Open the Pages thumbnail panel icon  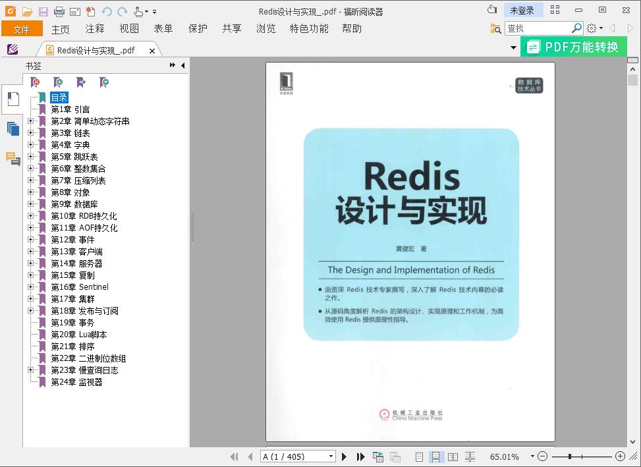click(13, 128)
